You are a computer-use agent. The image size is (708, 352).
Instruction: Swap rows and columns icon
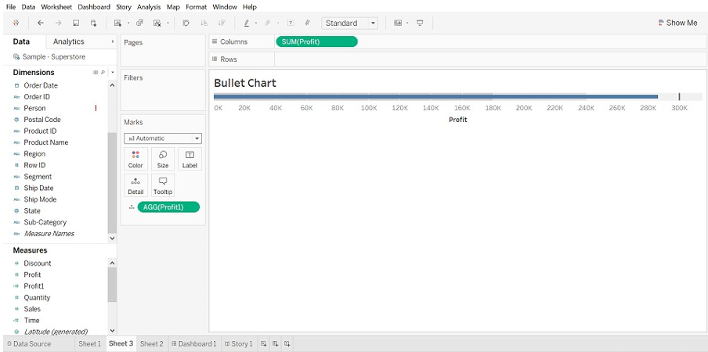point(186,23)
